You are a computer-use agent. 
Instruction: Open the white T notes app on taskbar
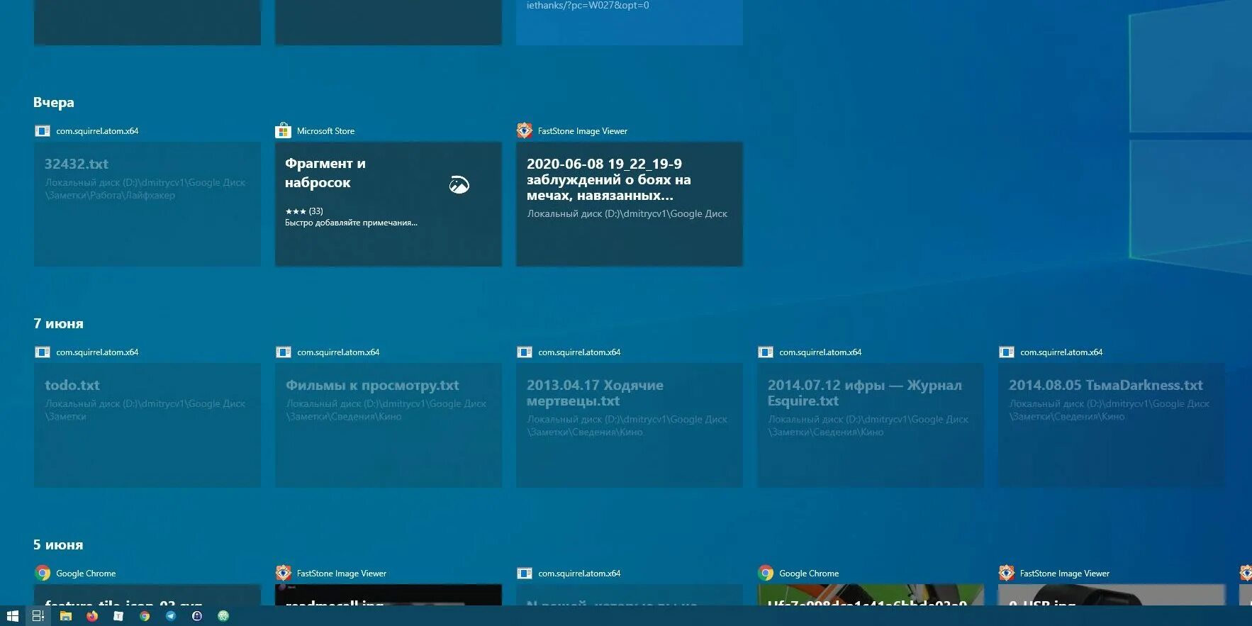pos(118,616)
